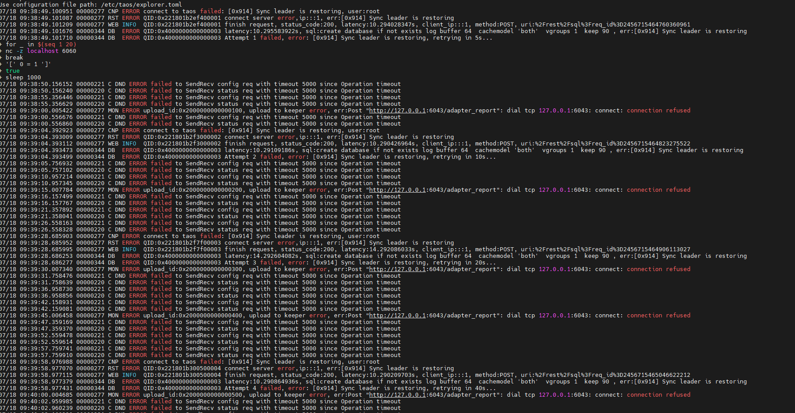Open the 127.0.0.1 link in upload_id 0x2000000000000500 line
Image resolution: width=795 pixels, height=413 pixels.
[x=397, y=395]
